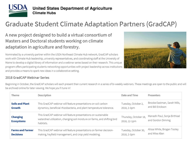The image size is (188, 141).
Task: Click the Date and Time column header
Action: point(130,95)
